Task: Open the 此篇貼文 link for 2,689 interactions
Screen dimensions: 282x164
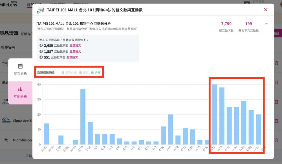Action: click(75, 46)
